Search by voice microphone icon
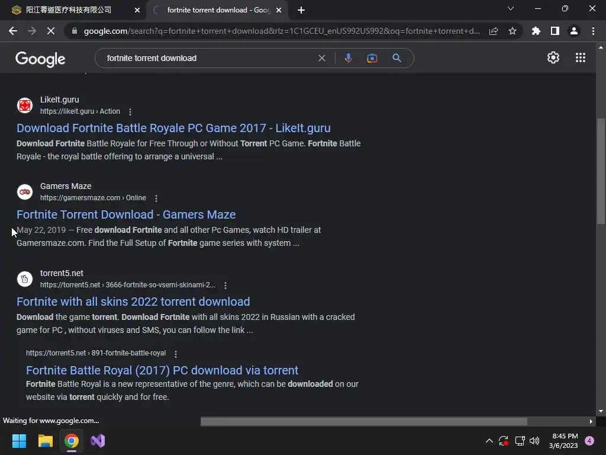 [x=348, y=58]
